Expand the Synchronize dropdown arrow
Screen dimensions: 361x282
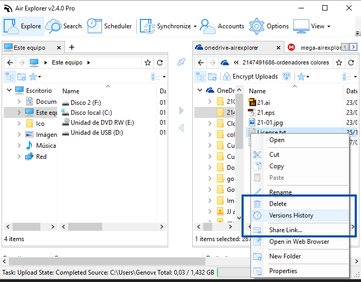point(195,27)
